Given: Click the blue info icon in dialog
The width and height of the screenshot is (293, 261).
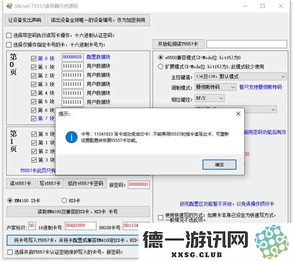Looking at the screenshot, I should (71, 137).
